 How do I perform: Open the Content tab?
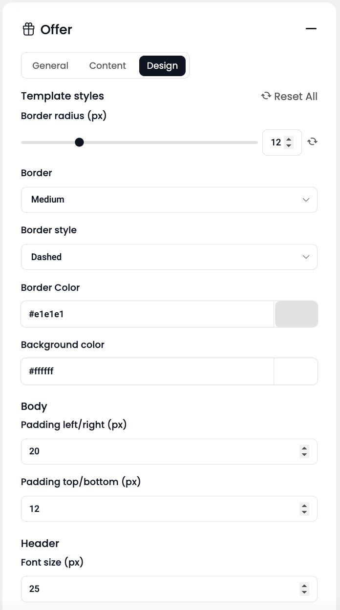point(107,66)
